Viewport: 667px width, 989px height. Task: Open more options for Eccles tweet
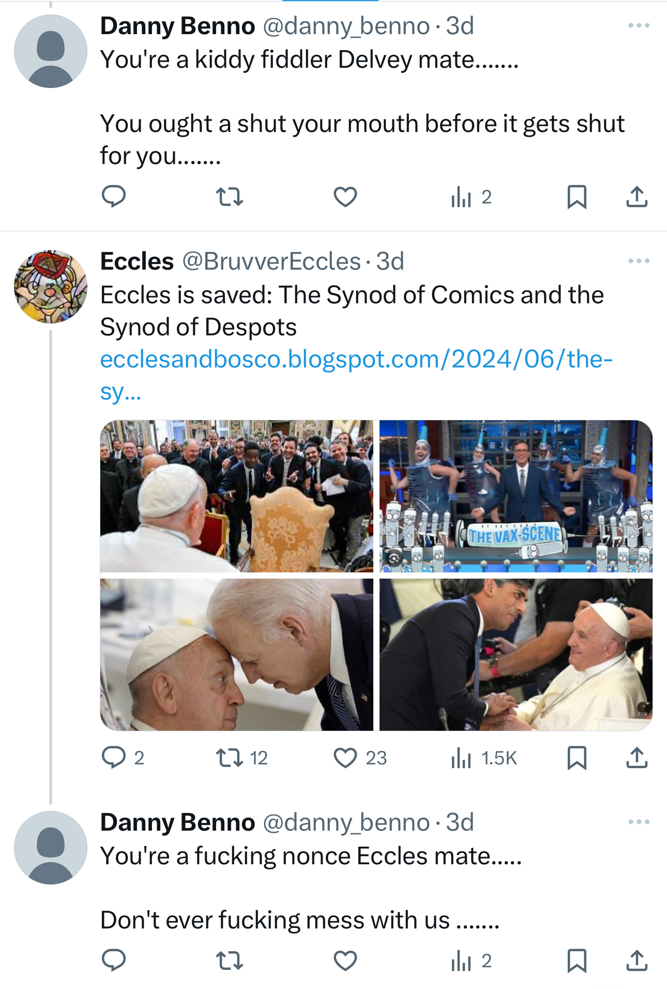pyautogui.click(x=639, y=261)
